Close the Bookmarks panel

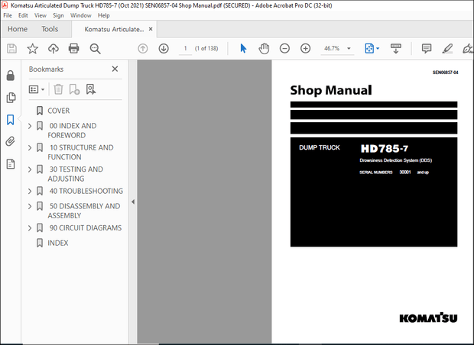pos(115,69)
